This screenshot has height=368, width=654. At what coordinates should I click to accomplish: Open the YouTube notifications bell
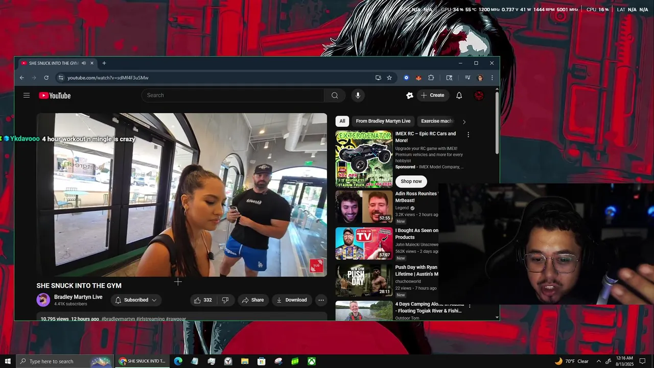click(x=459, y=95)
